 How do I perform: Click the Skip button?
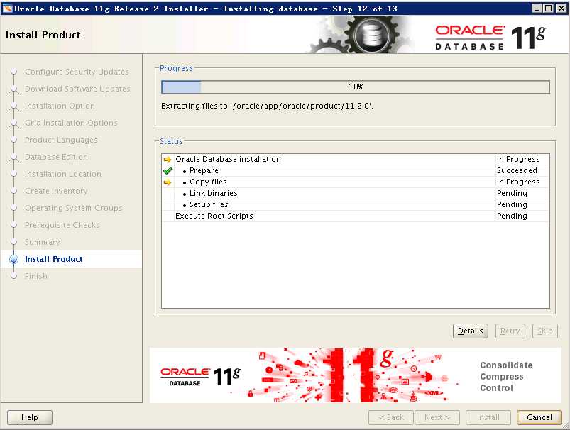click(545, 331)
